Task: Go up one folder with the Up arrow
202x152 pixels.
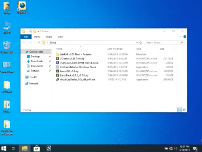Action: tap(39, 42)
